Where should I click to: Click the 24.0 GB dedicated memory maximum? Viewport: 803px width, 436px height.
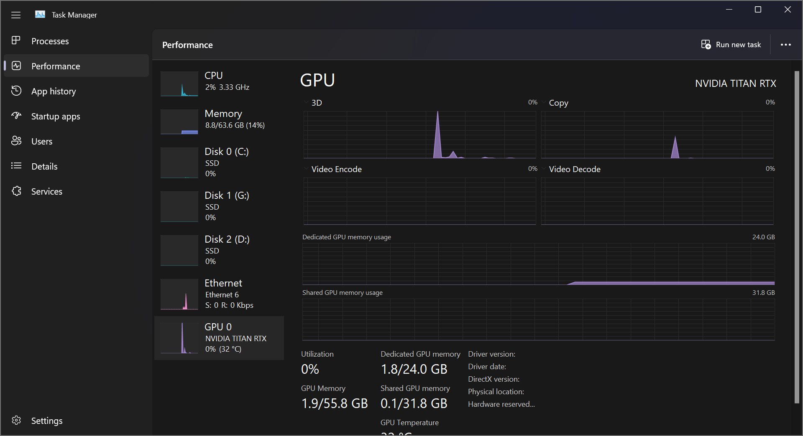point(763,237)
